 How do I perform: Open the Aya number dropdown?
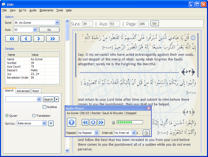[x=35, y=30]
